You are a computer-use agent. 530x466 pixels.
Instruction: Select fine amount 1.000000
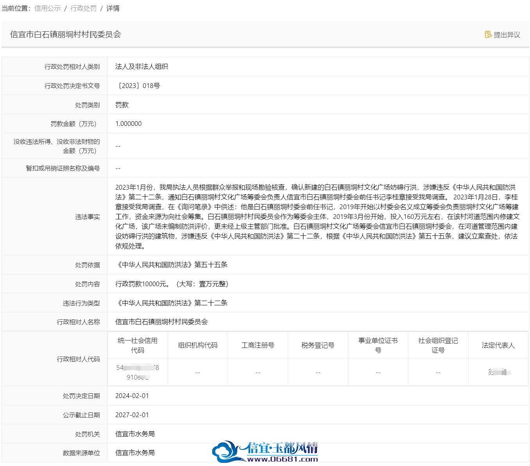[129, 124]
